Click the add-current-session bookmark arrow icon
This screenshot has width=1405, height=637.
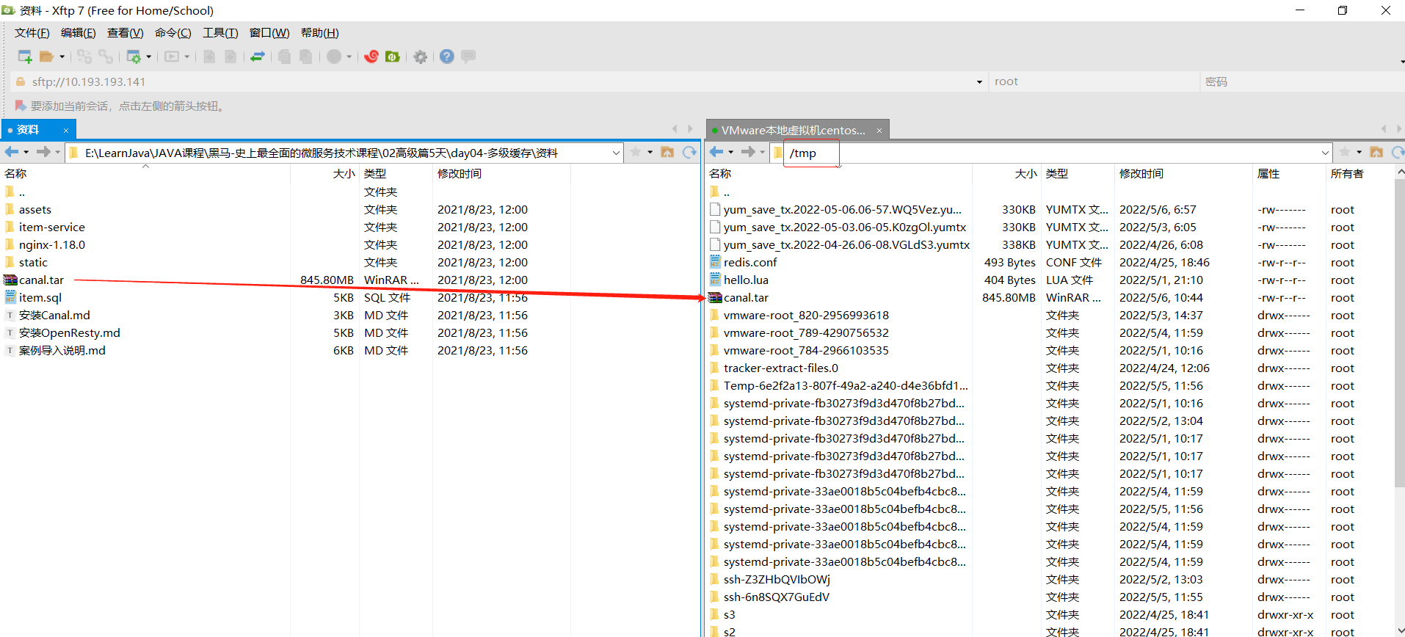[21, 106]
